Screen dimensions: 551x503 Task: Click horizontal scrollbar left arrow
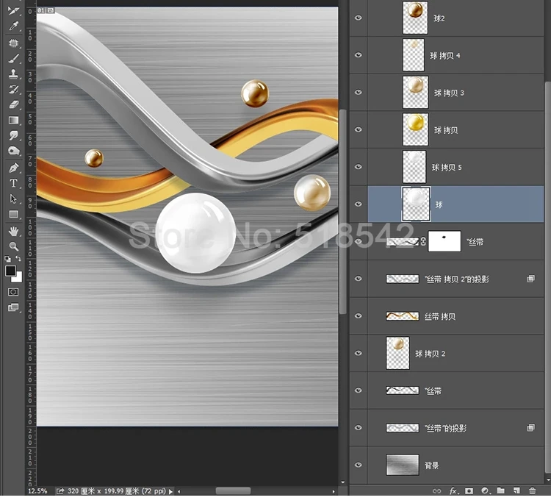179,491
